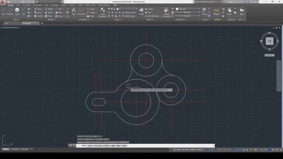The height and width of the screenshot is (159, 283).
Task: Switch to the Model layout tab
Action: pyautogui.click(x=6, y=149)
